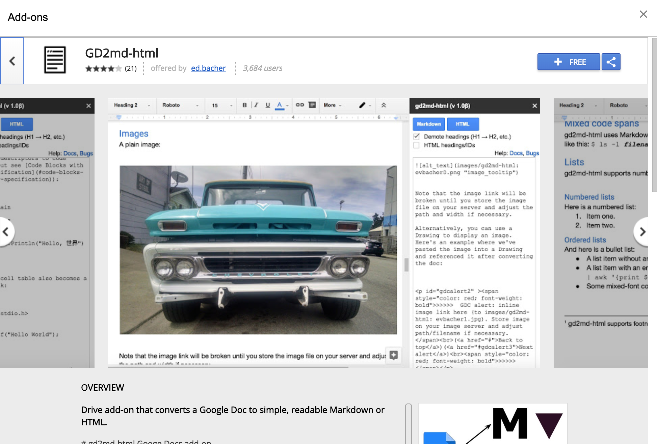Image resolution: width=657 pixels, height=446 pixels.
Task: Open the Heading 2 style dropdown
Action: click(x=132, y=105)
